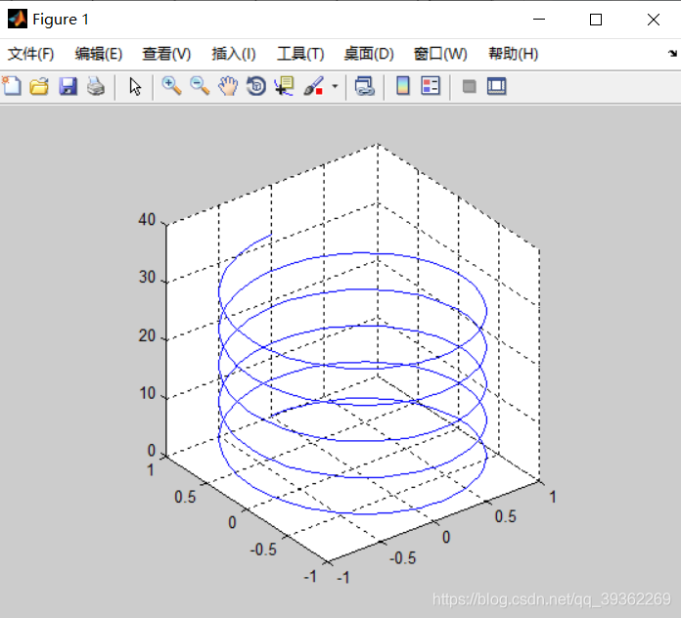The image size is (681, 618).
Task: Toggle the Brush data tool
Action: [x=313, y=86]
